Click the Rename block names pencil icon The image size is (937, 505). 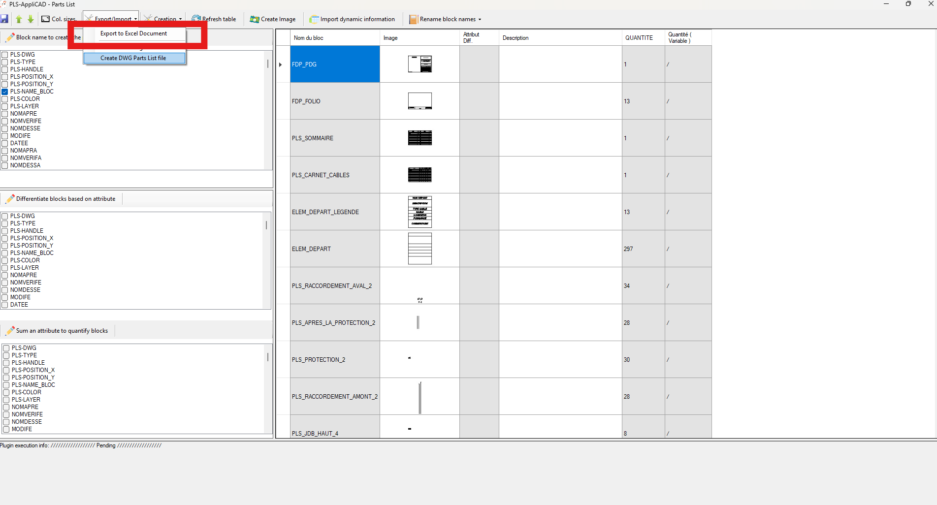tap(413, 19)
